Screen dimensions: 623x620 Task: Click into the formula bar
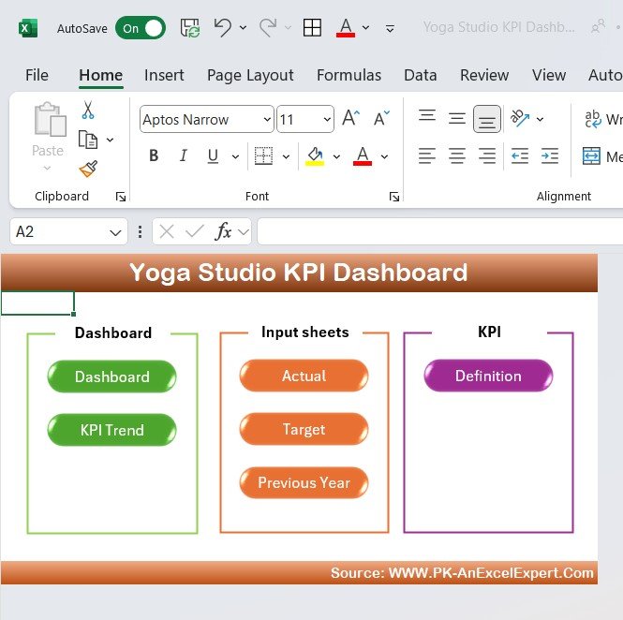[439, 231]
